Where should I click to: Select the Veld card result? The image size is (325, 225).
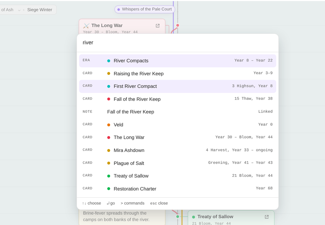click(x=178, y=125)
